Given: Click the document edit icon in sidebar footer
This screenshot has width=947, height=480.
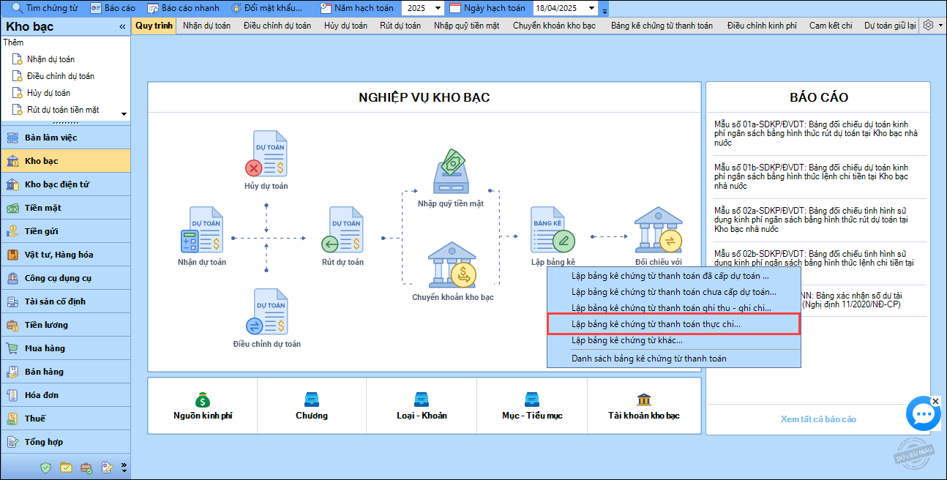Looking at the screenshot, I should (107, 467).
